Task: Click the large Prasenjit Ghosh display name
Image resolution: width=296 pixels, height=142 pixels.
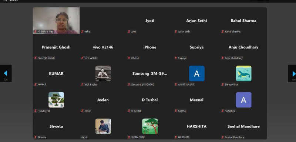Action: click(56, 47)
